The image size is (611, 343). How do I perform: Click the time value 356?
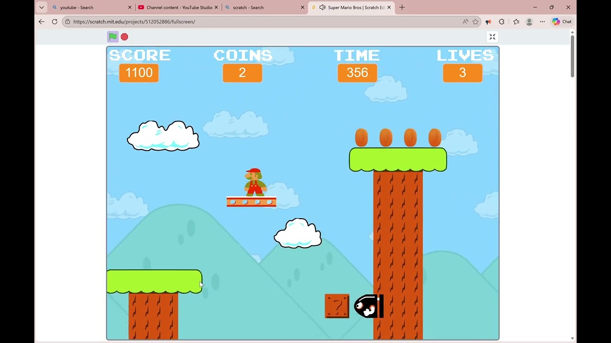tap(358, 73)
